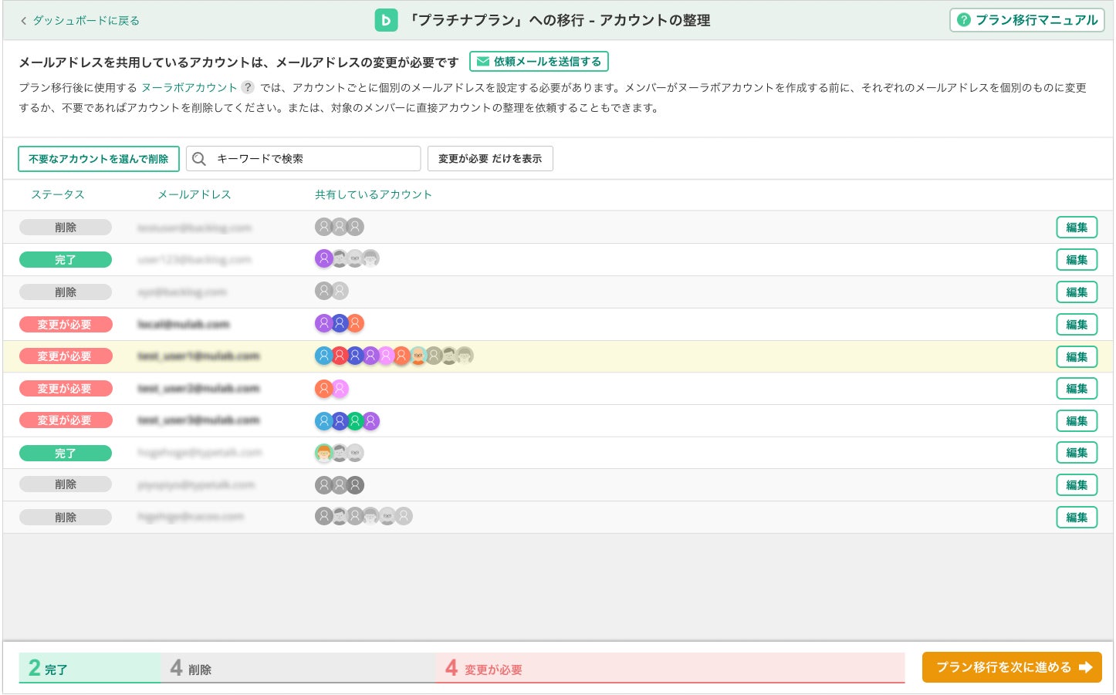Image resolution: width=1116 pixels, height=695 pixels.
Task: Click 編集 in the last 削除 row
Action: click(x=1077, y=518)
